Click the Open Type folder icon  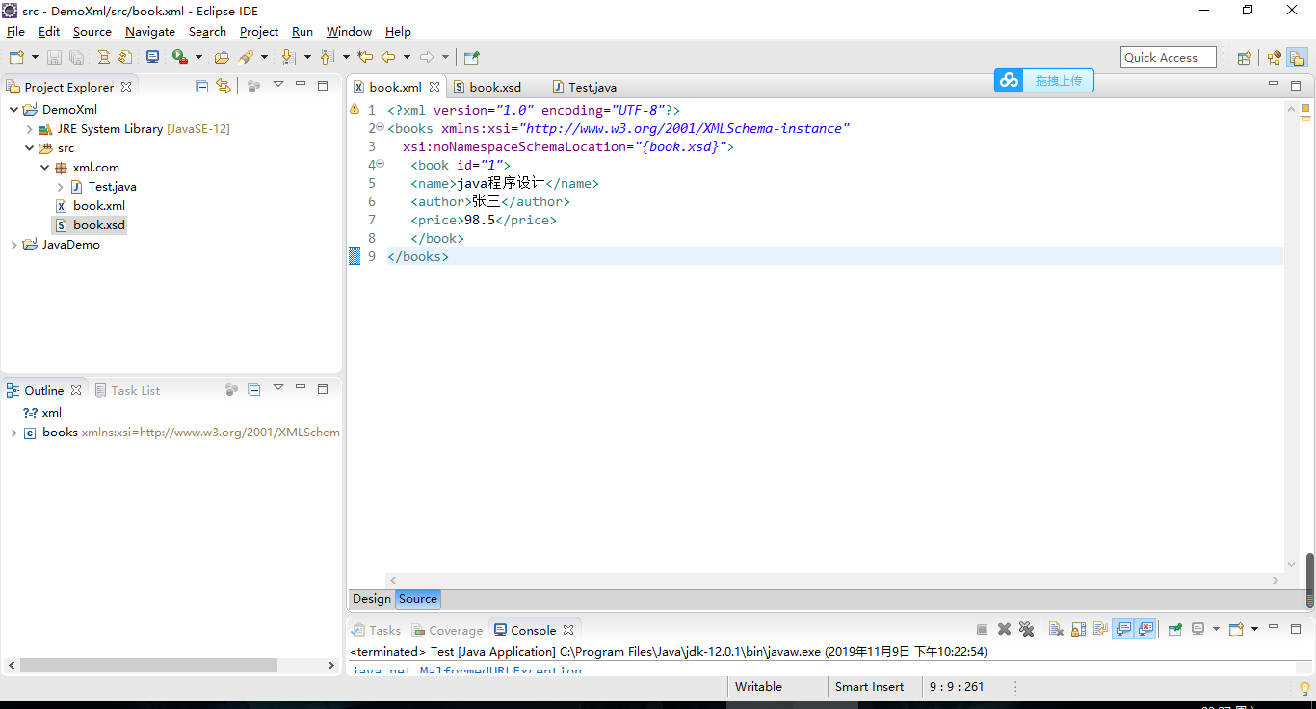pos(222,57)
